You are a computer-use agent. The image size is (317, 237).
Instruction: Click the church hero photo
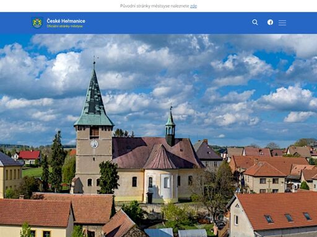click(x=158, y=135)
